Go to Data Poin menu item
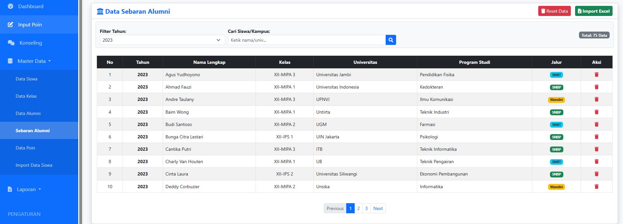 point(25,148)
